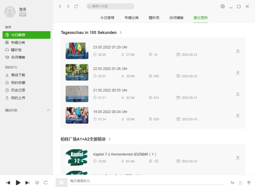Open the 名师播客 top tab
Image resolution: width=255 pixels, height=190 pixels.
(x=176, y=18)
